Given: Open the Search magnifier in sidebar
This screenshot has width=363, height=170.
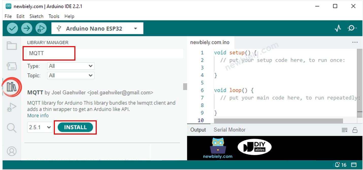Looking at the screenshot, I should 12,128.
